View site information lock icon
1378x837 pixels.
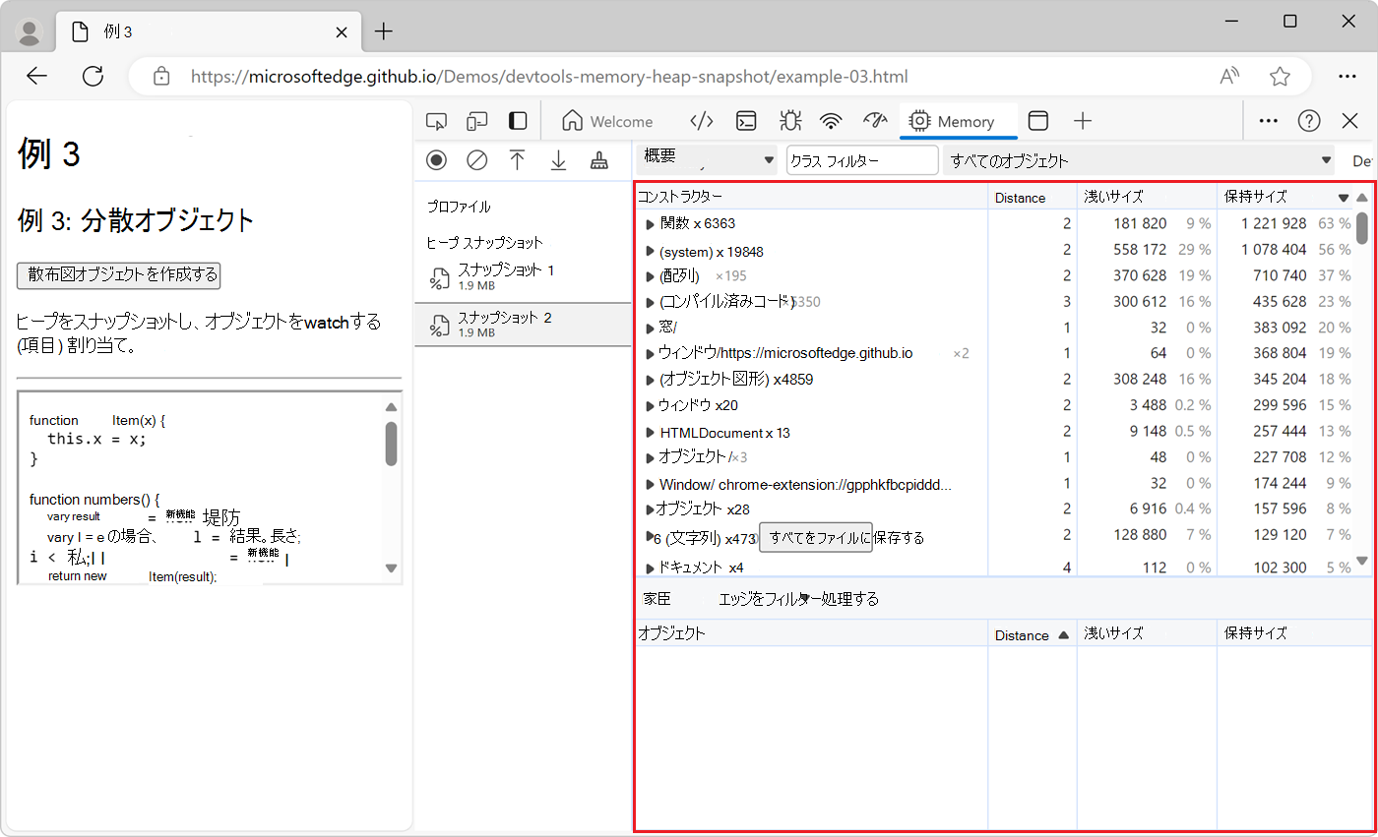tap(162, 76)
